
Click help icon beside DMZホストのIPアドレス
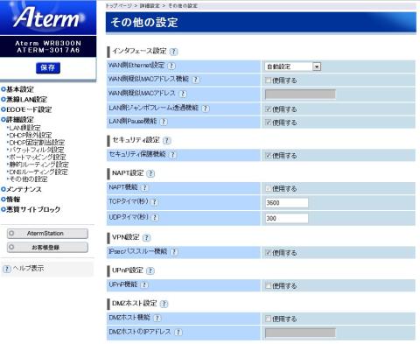pyautogui.click(x=178, y=333)
